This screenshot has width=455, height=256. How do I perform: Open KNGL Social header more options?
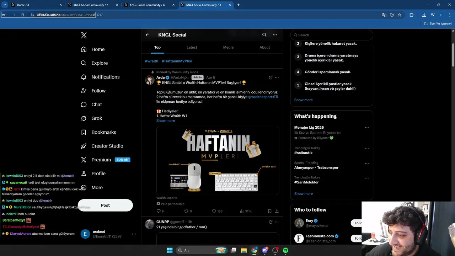coord(275,35)
